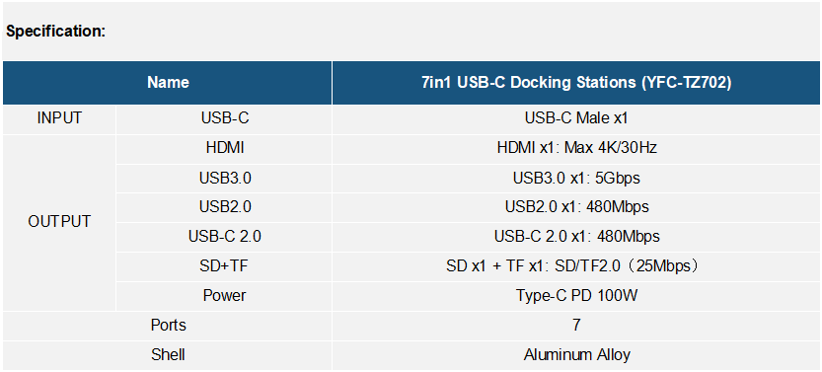
Task: Click the USB3.0 label cell
Action: [224, 179]
